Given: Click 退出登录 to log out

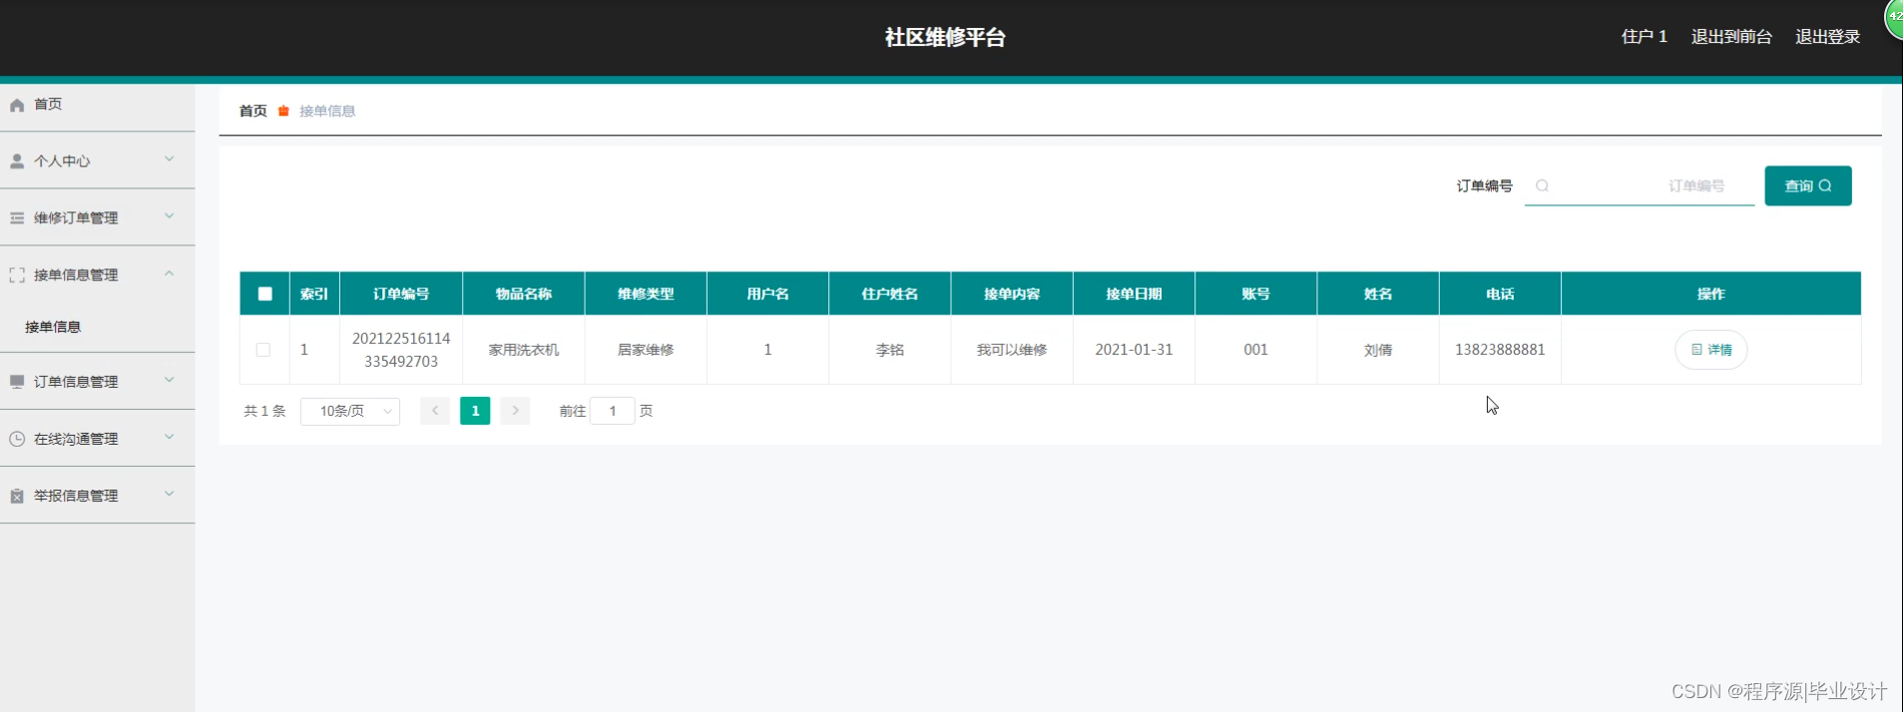Looking at the screenshot, I should pyautogui.click(x=1827, y=37).
